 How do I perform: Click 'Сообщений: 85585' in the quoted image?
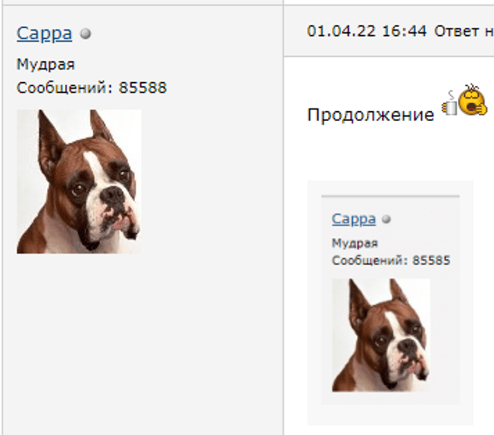point(391,260)
